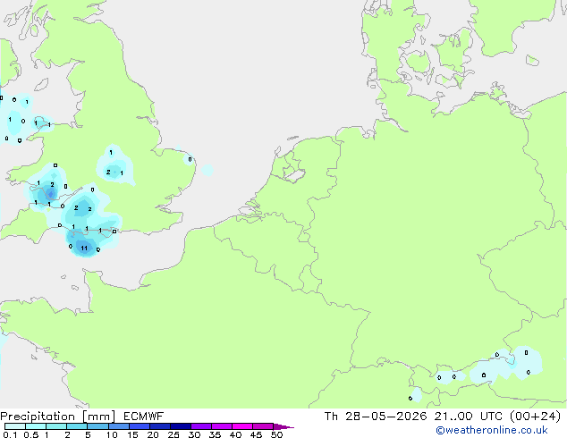Viewport: 567px width, 438px height.
Task: Click the 10–15 mm legend color swatch
Action: (119, 426)
